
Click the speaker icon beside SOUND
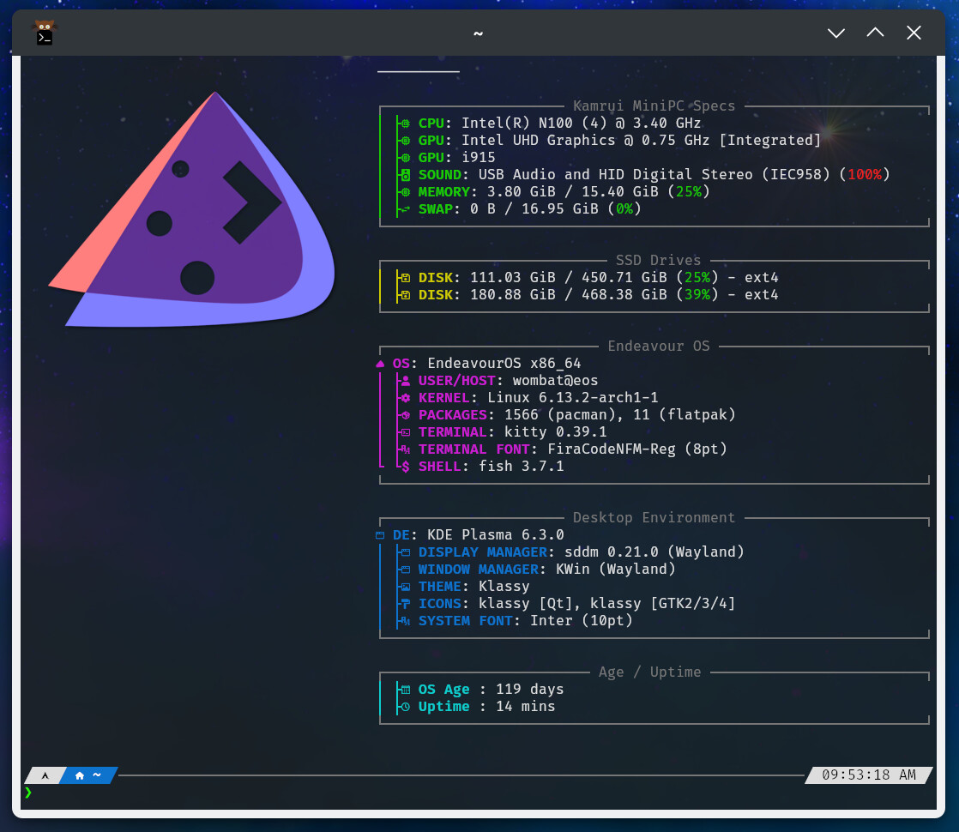click(x=406, y=175)
